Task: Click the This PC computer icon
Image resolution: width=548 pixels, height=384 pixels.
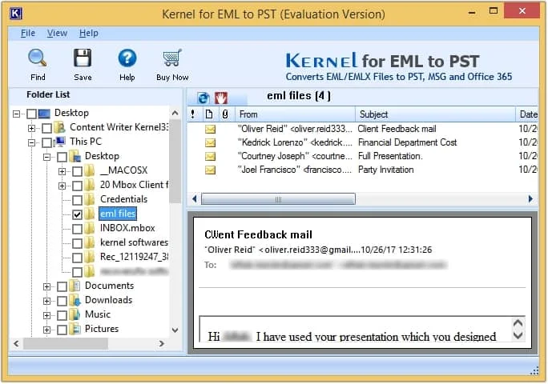Action: pyautogui.click(x=60, y=142)
